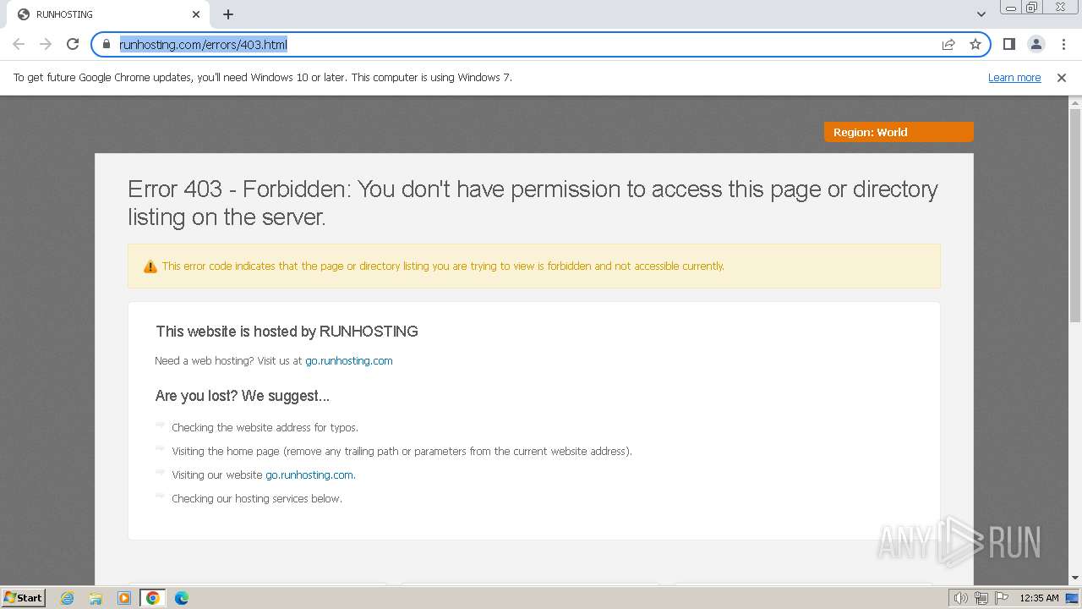
Task: Click the 12:35 AM taskbar clock
Action: (x=1039, y=598)
